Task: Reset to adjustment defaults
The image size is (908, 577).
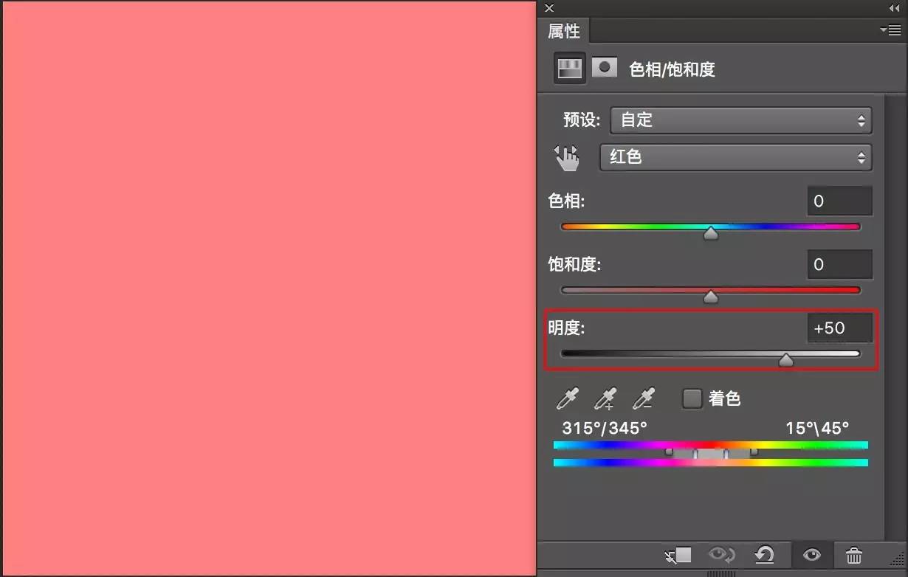Action: (x=765, y=555)
